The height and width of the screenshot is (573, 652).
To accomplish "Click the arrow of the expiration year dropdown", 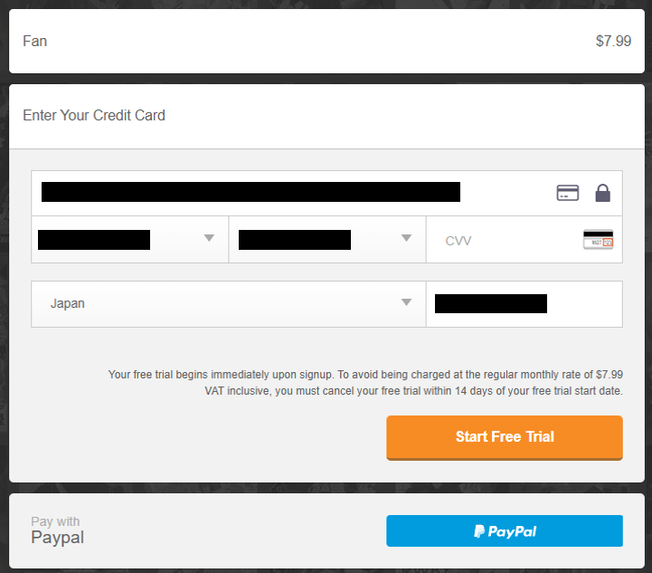I will [x=406, y=239].
